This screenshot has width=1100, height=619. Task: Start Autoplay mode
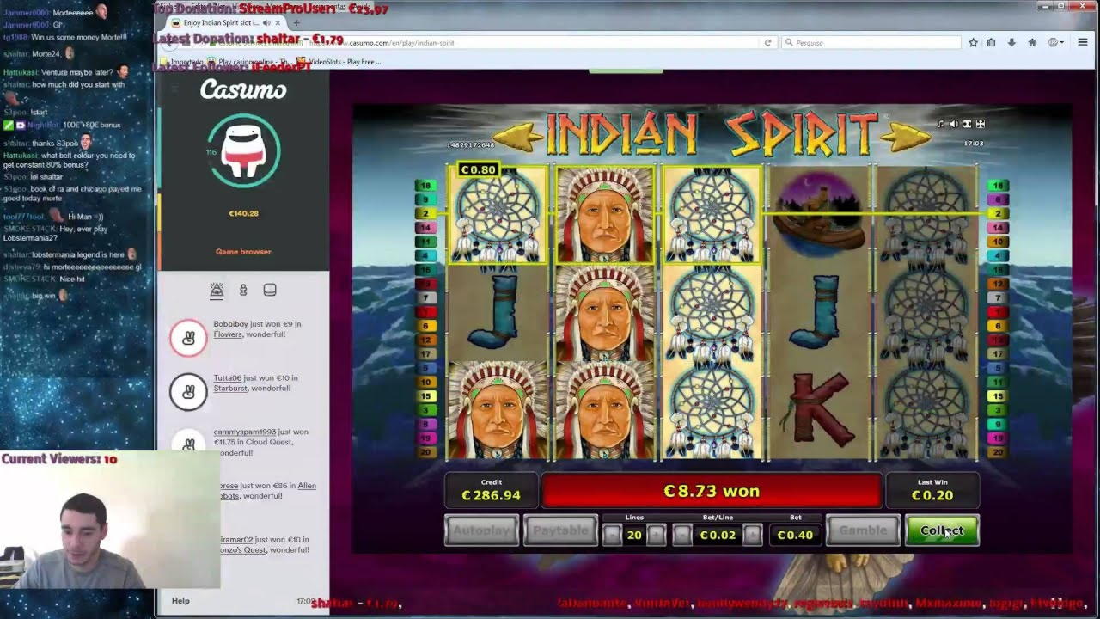click(x=481, y=530)
